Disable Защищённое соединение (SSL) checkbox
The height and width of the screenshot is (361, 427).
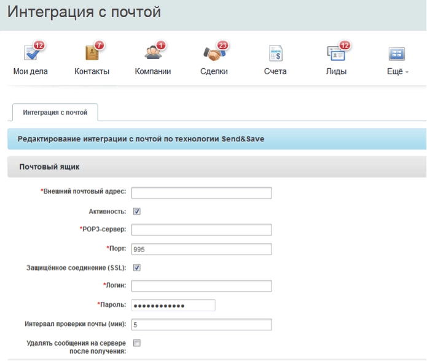coord(137,268)
